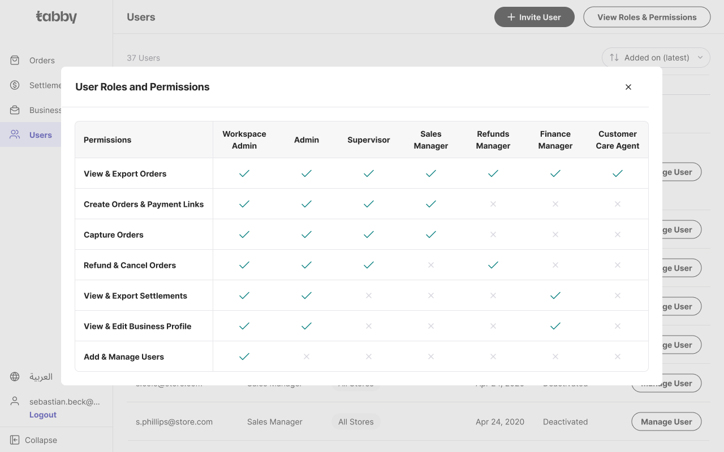Click Sales Manager checkmark for Create Orders & Payment Links
This screenshot has width=724, height=452.
coord(431,204)
